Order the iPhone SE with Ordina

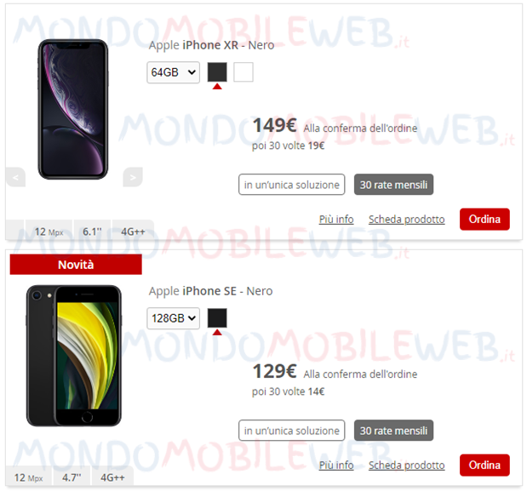(484, 465)
